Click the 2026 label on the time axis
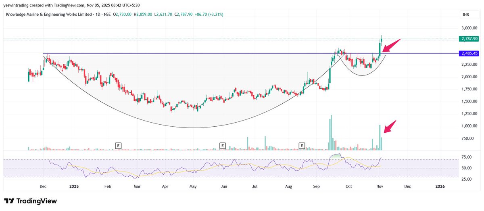This screenshot has height=211, width=484. point(440,186)
